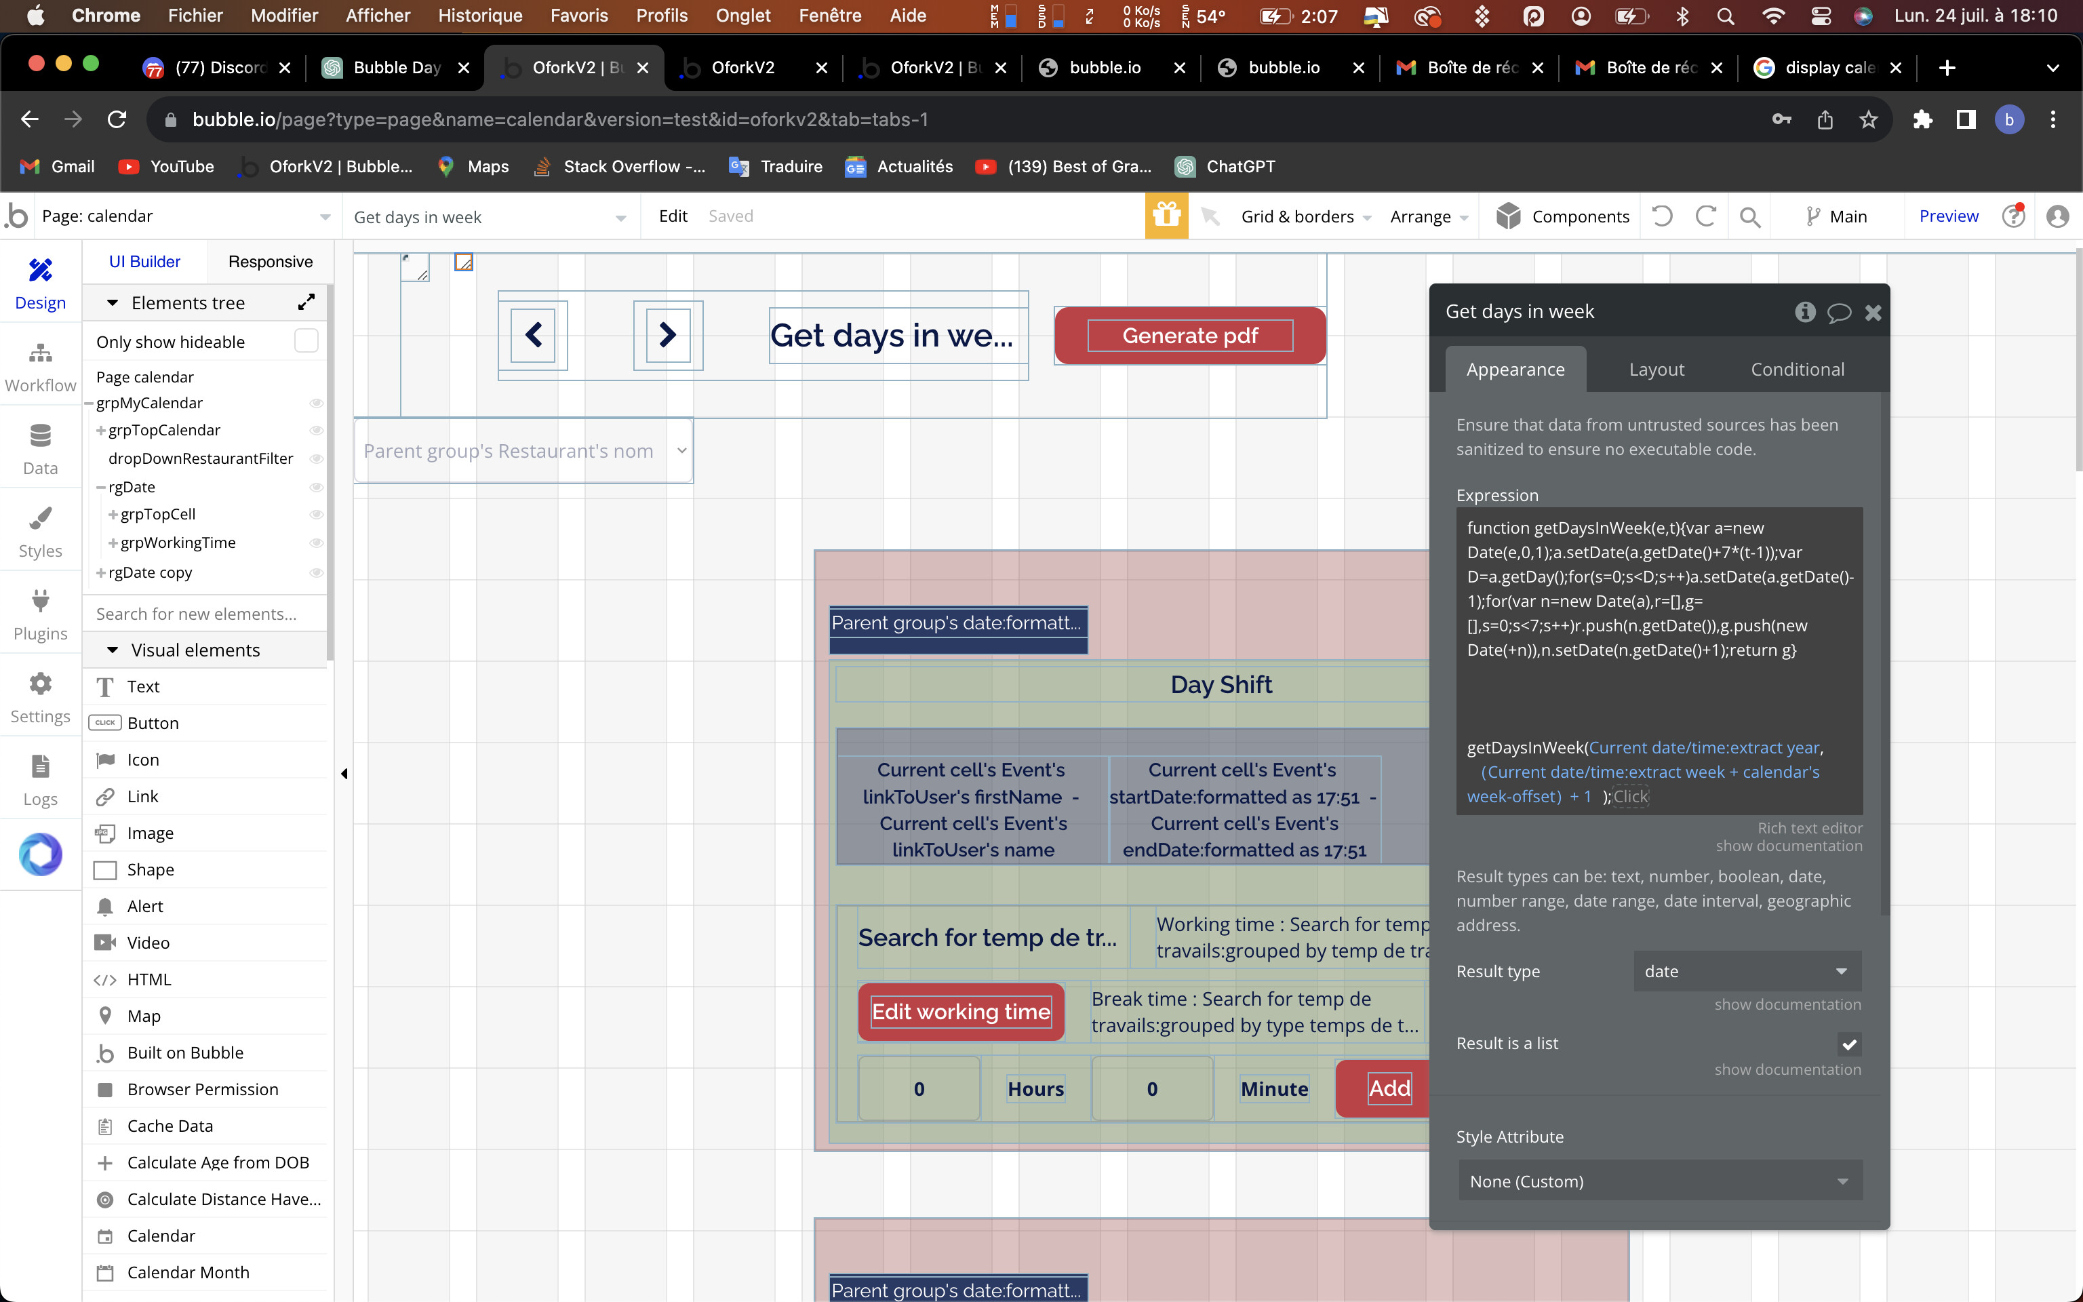Click the Expression code text area
The image size is (2083, 1302).
click(x=1659, y=661)
